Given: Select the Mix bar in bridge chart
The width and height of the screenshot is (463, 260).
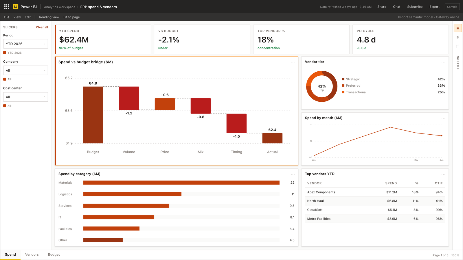Looking at the screenshot, I should 201,106.
